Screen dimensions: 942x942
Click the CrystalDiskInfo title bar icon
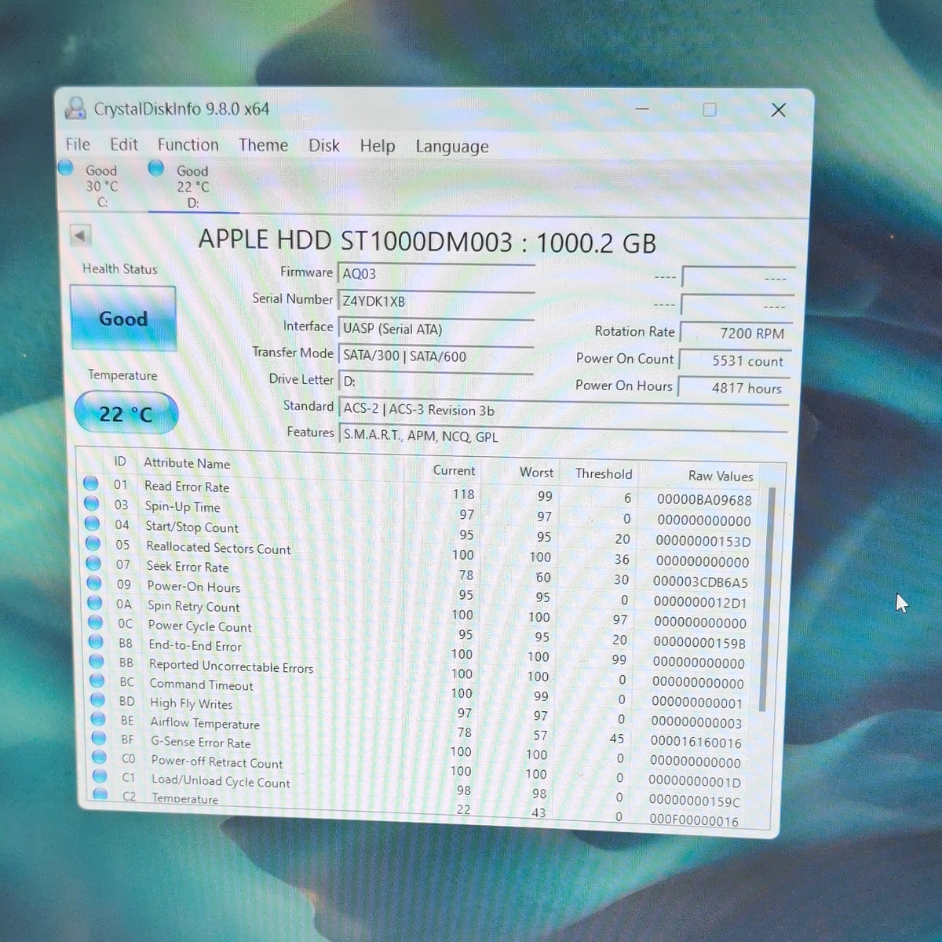pos(75,108)
